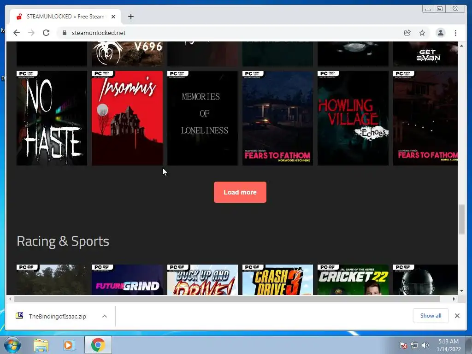Click Show all downloads
Image resolution: width=472 pixels, height=354 pixels.
point(431,315)
